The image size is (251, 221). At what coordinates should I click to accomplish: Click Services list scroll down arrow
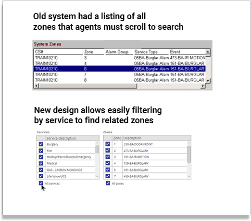[97, 177]
